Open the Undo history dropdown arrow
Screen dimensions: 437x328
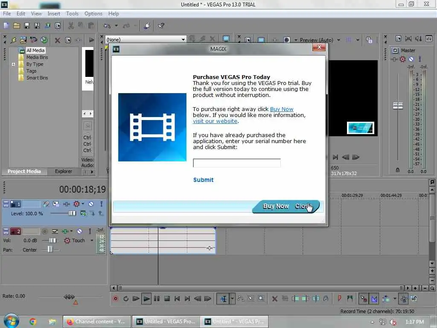click(x=116, y=26)
